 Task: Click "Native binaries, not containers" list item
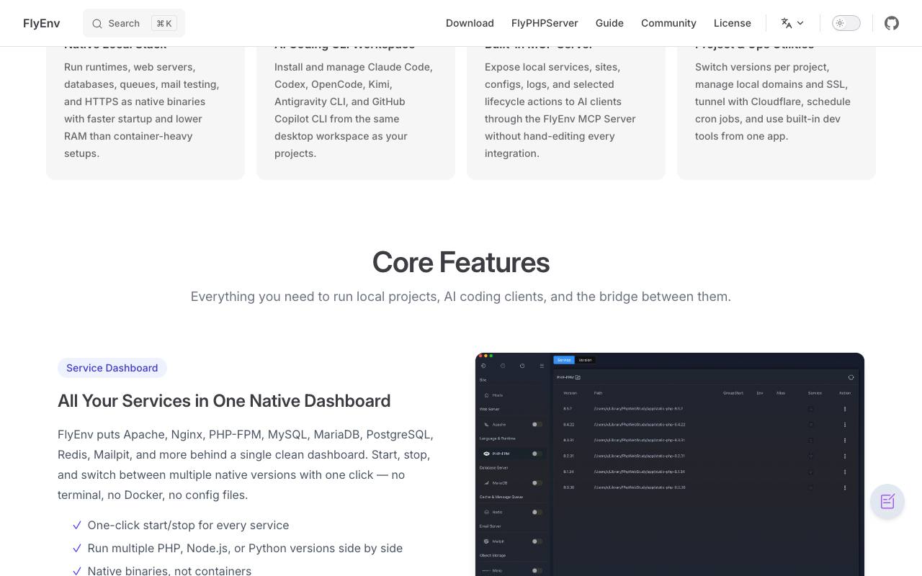pyautogui.click(x=169, y=570)
